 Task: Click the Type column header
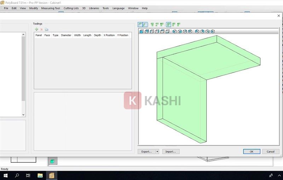point(56,35)
